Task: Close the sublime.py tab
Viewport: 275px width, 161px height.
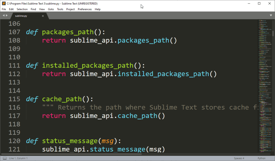Action: [43, 16]
